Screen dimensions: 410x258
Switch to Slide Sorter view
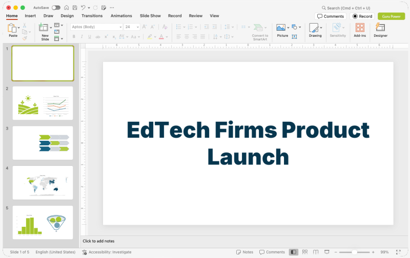(305, 252)
